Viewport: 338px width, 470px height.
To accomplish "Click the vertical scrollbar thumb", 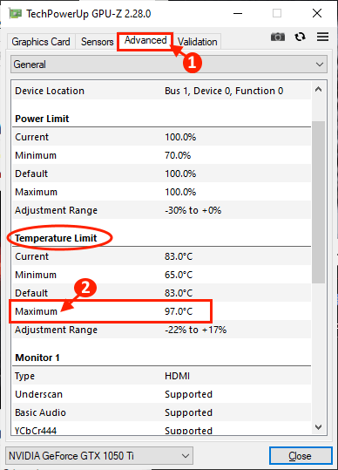I will click(x=319, y=202).
